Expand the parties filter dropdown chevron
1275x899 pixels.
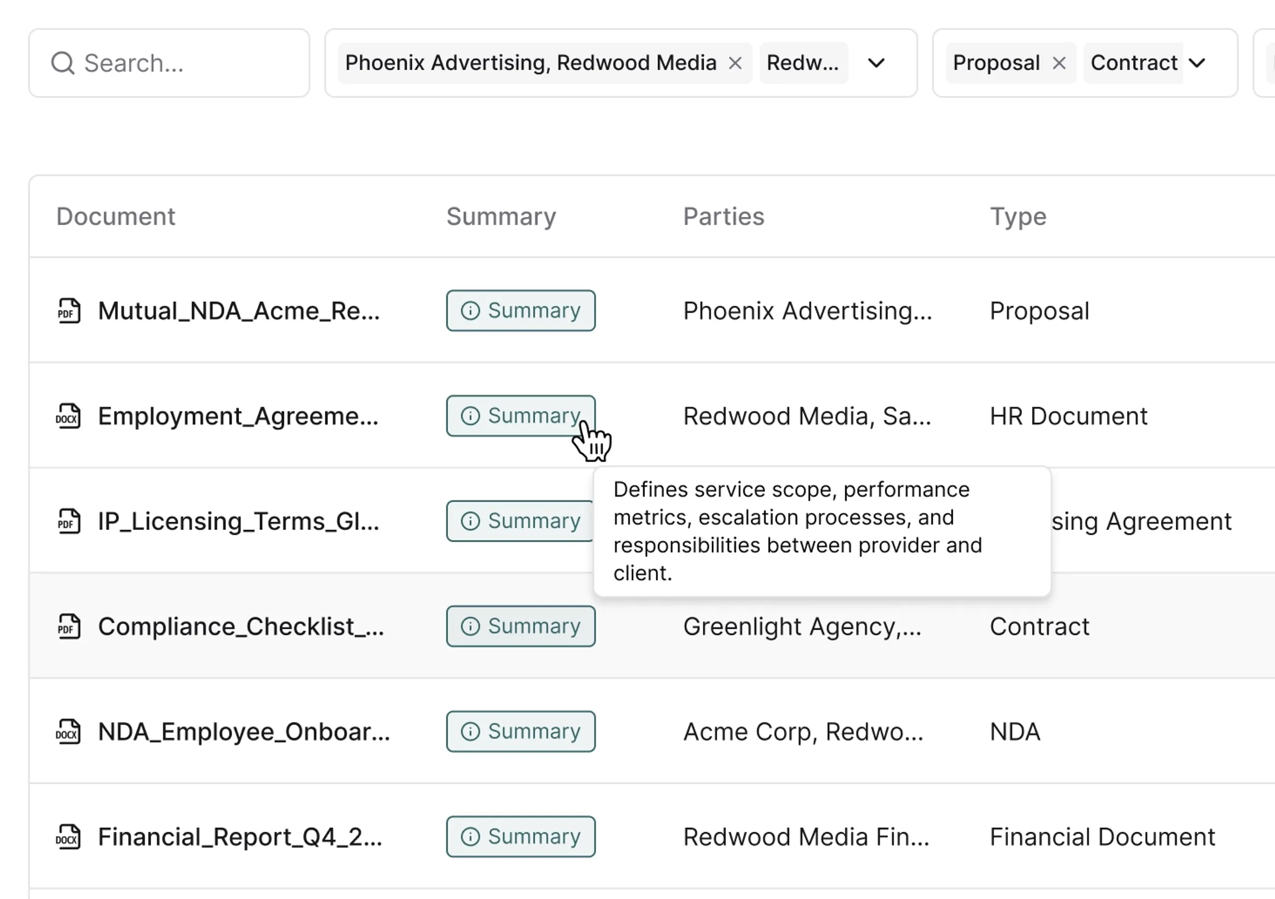876,63
